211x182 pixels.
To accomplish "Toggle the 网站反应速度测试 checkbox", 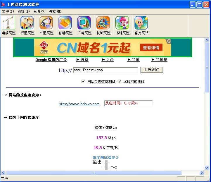I will click(83, 81).
